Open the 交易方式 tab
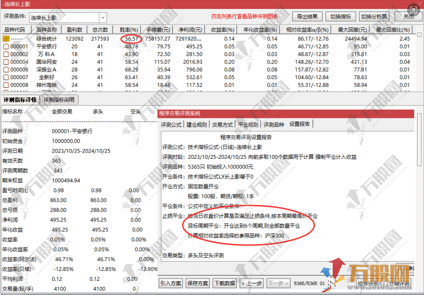Viewport: 424px width, 295px height. [x=222, y=125]
